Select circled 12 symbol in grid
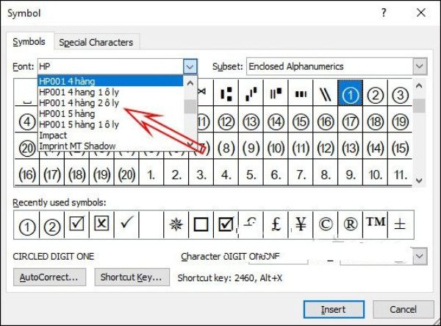Screen dimensions: 441x326 226,122
